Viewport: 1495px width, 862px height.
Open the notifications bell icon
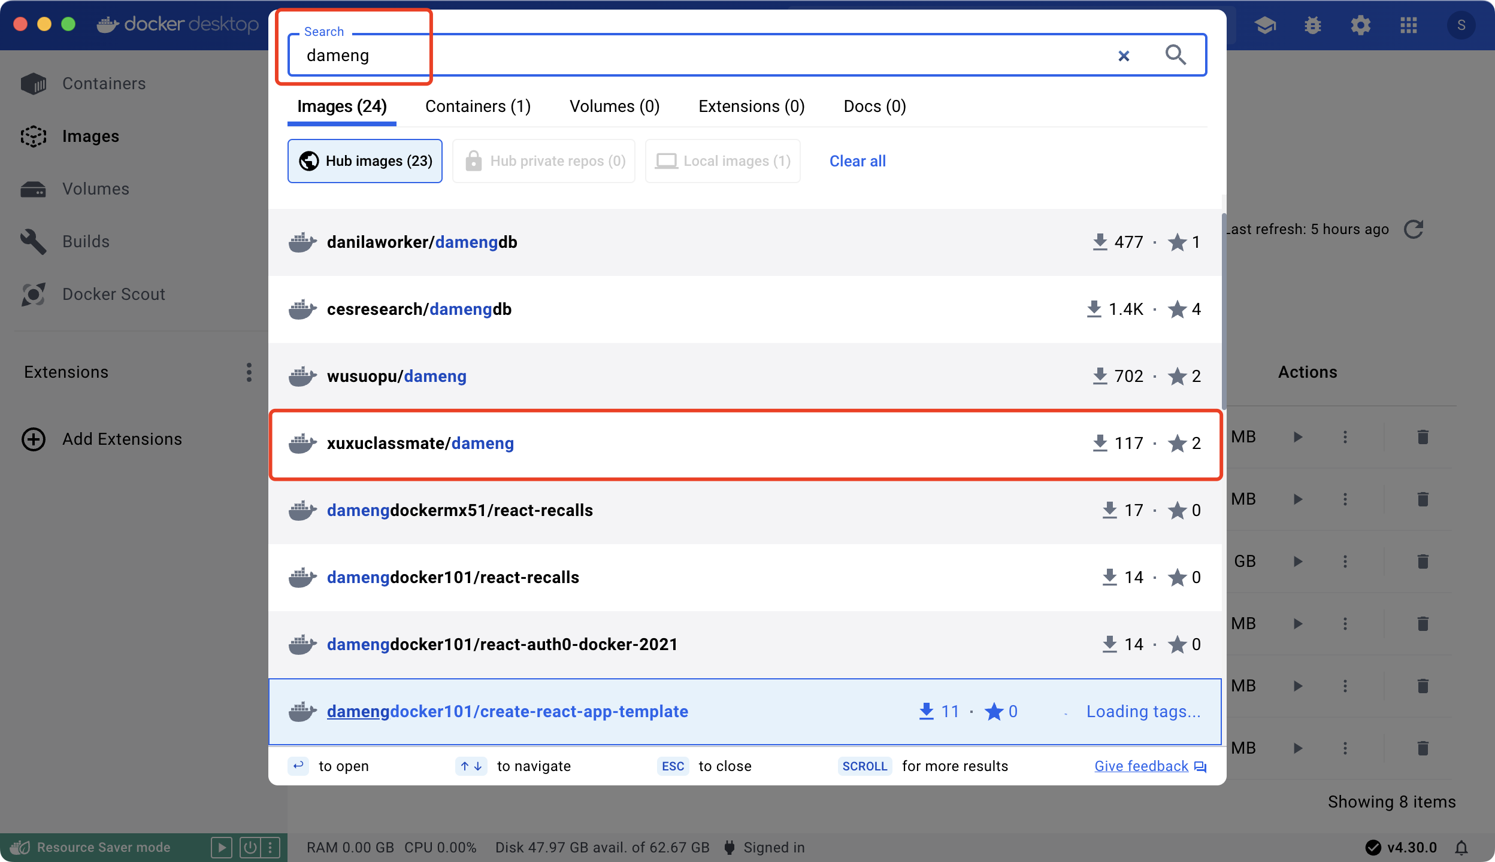(x=1461, y=848)
